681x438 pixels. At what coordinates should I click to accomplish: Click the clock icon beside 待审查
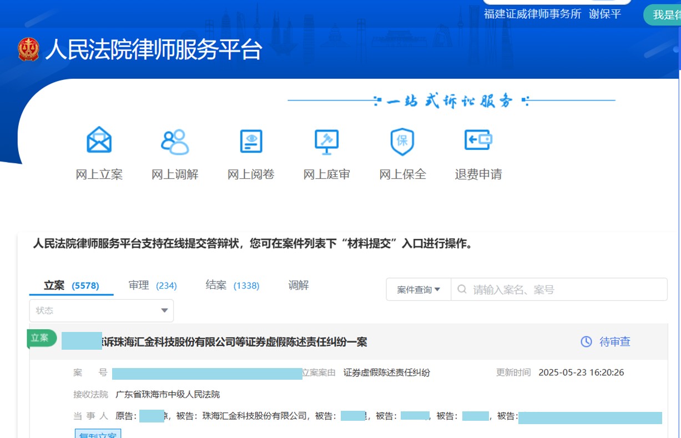586,341
